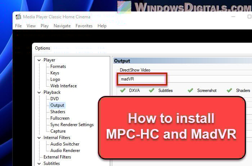Select the Output tree item
Viewport: 252px width, 166px height.
pos(57,105)
